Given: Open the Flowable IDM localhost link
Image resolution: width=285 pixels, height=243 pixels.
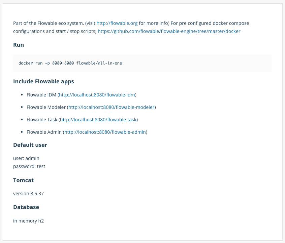Looking at the screenshot, I should pyautogui.click(x=97, y=95).
